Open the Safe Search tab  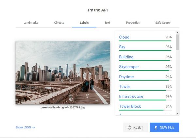point(163,23)
